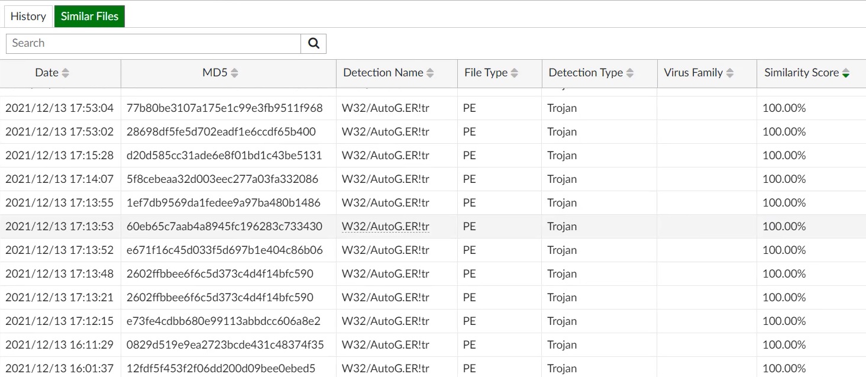Select MD5 5f8cebeaa32d003eec277a03fa332086

[222, 179]
